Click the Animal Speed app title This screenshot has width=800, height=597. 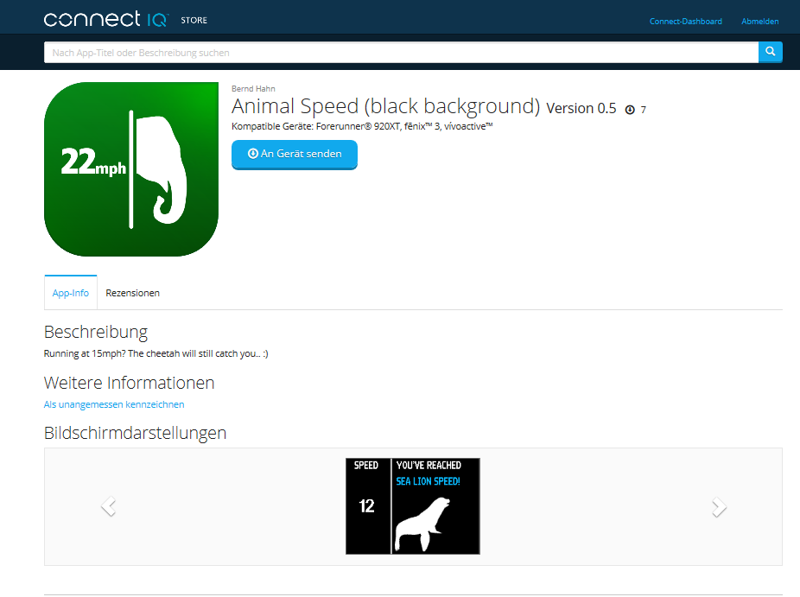click(385, 106)
